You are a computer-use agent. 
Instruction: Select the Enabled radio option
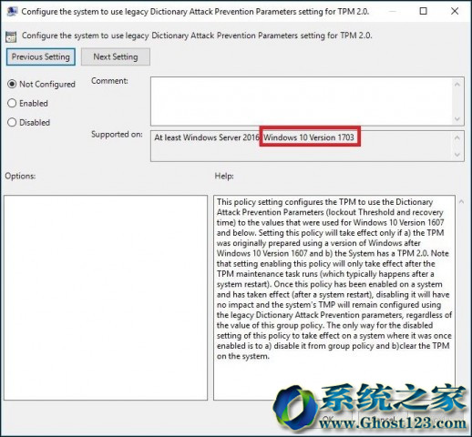[x=12, y=103]
